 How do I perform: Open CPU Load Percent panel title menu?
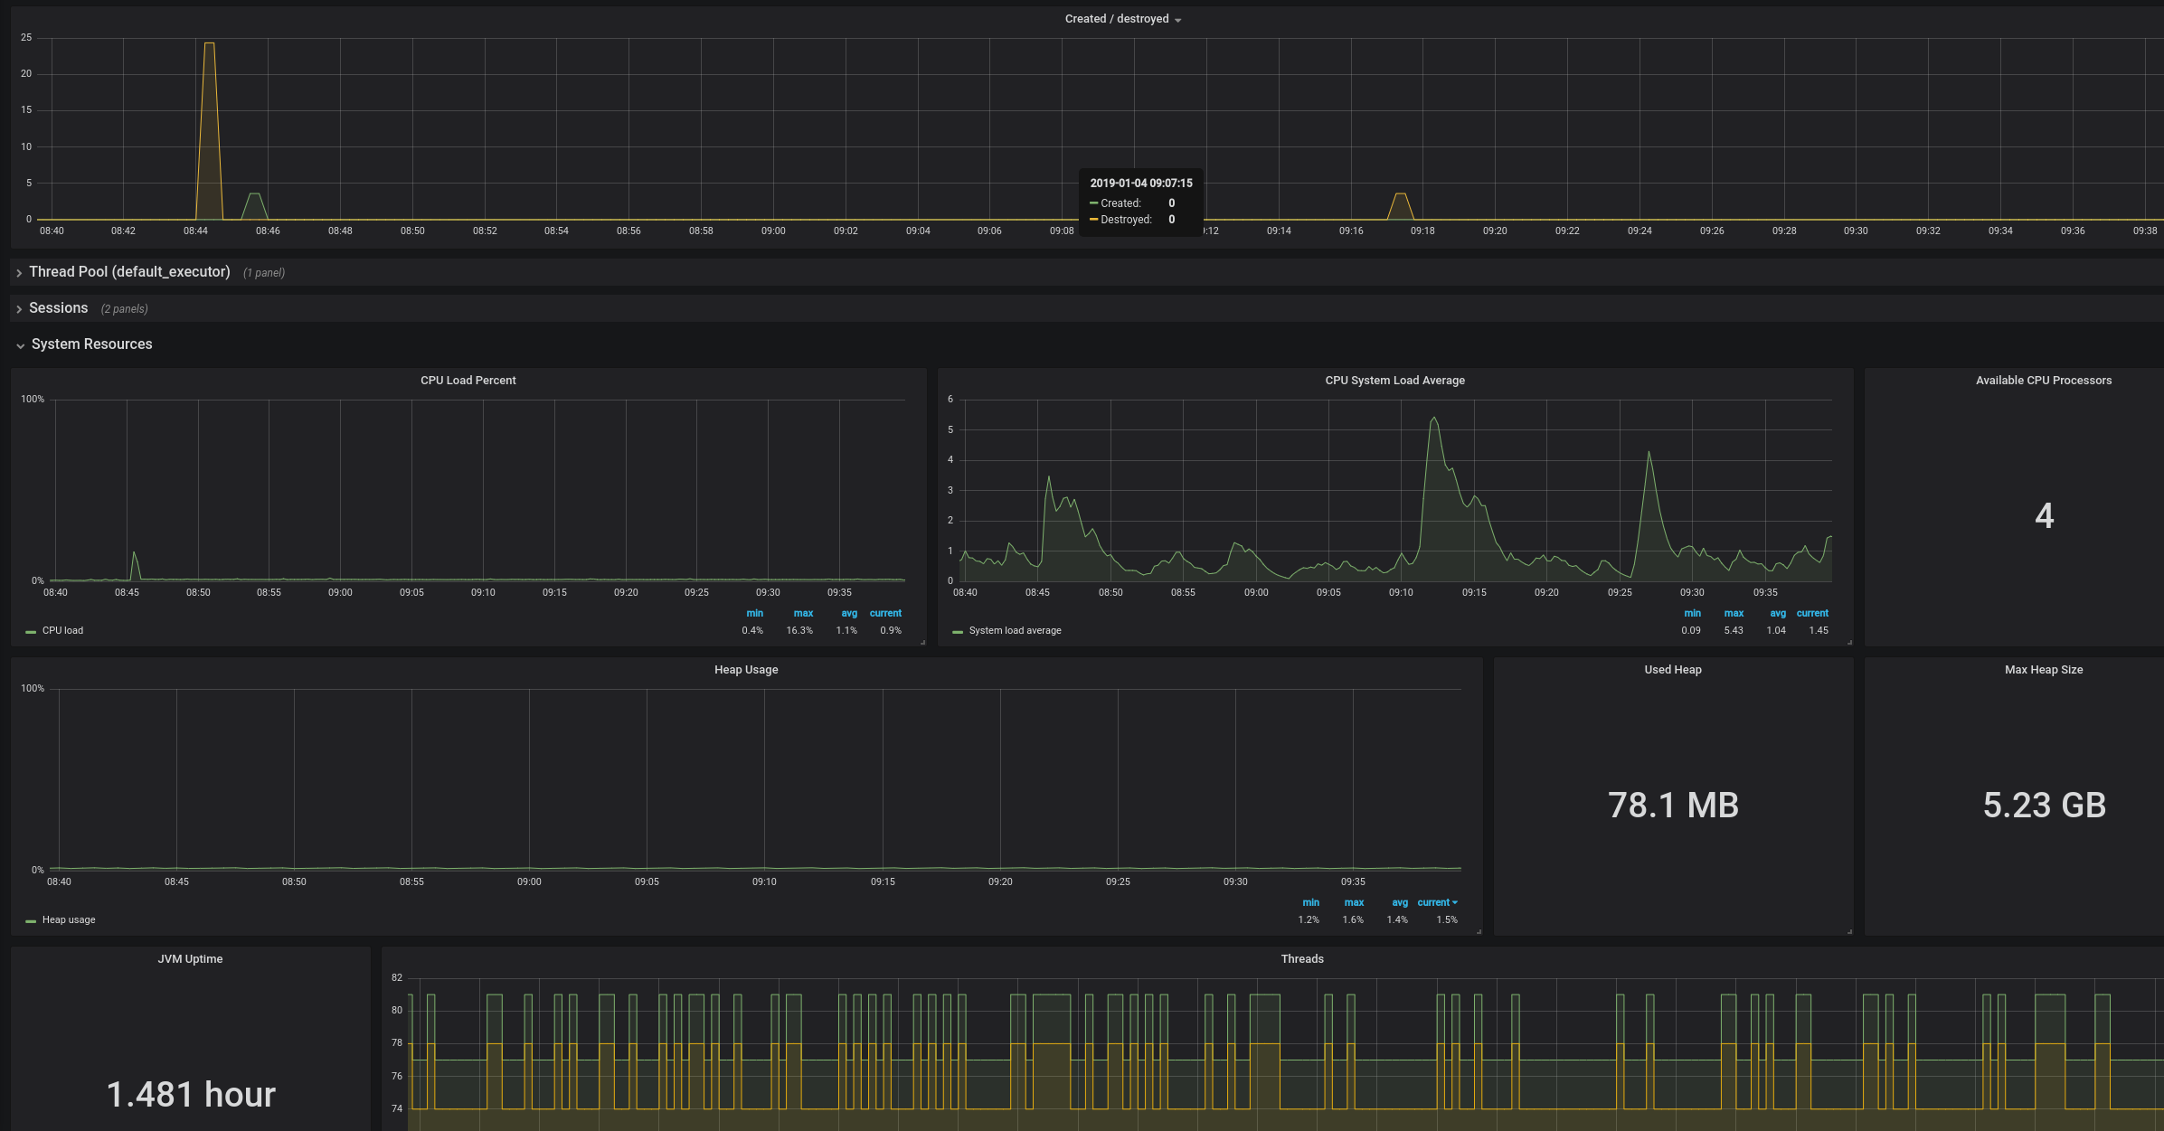[468, 381]
